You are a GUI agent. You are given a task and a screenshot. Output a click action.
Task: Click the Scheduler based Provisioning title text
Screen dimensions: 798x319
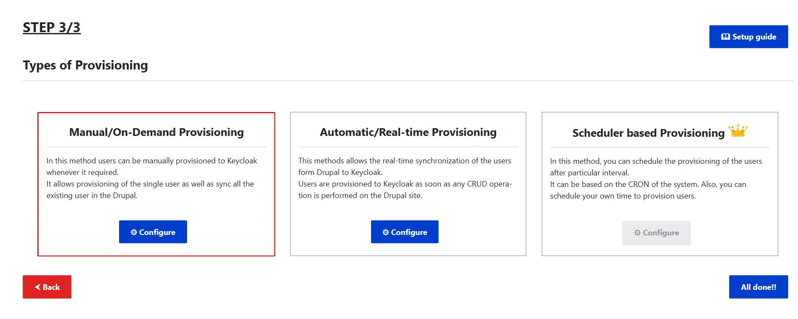(x=648, y=133)
